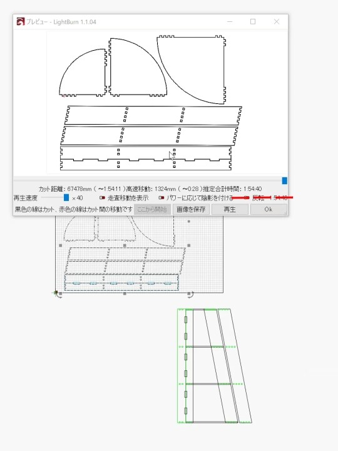
Task: Select the green side-view drawing below the workspace
Action: (215, 366)
